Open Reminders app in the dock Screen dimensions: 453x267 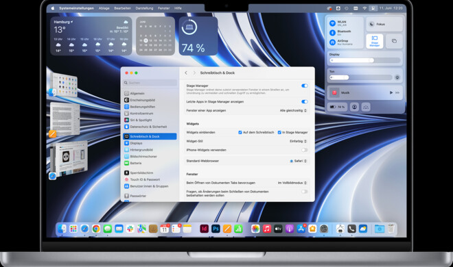(x=176, y=229)
